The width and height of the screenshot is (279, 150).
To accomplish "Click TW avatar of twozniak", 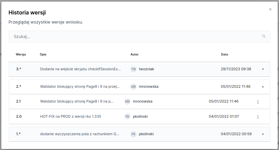I will pos(133,69).
